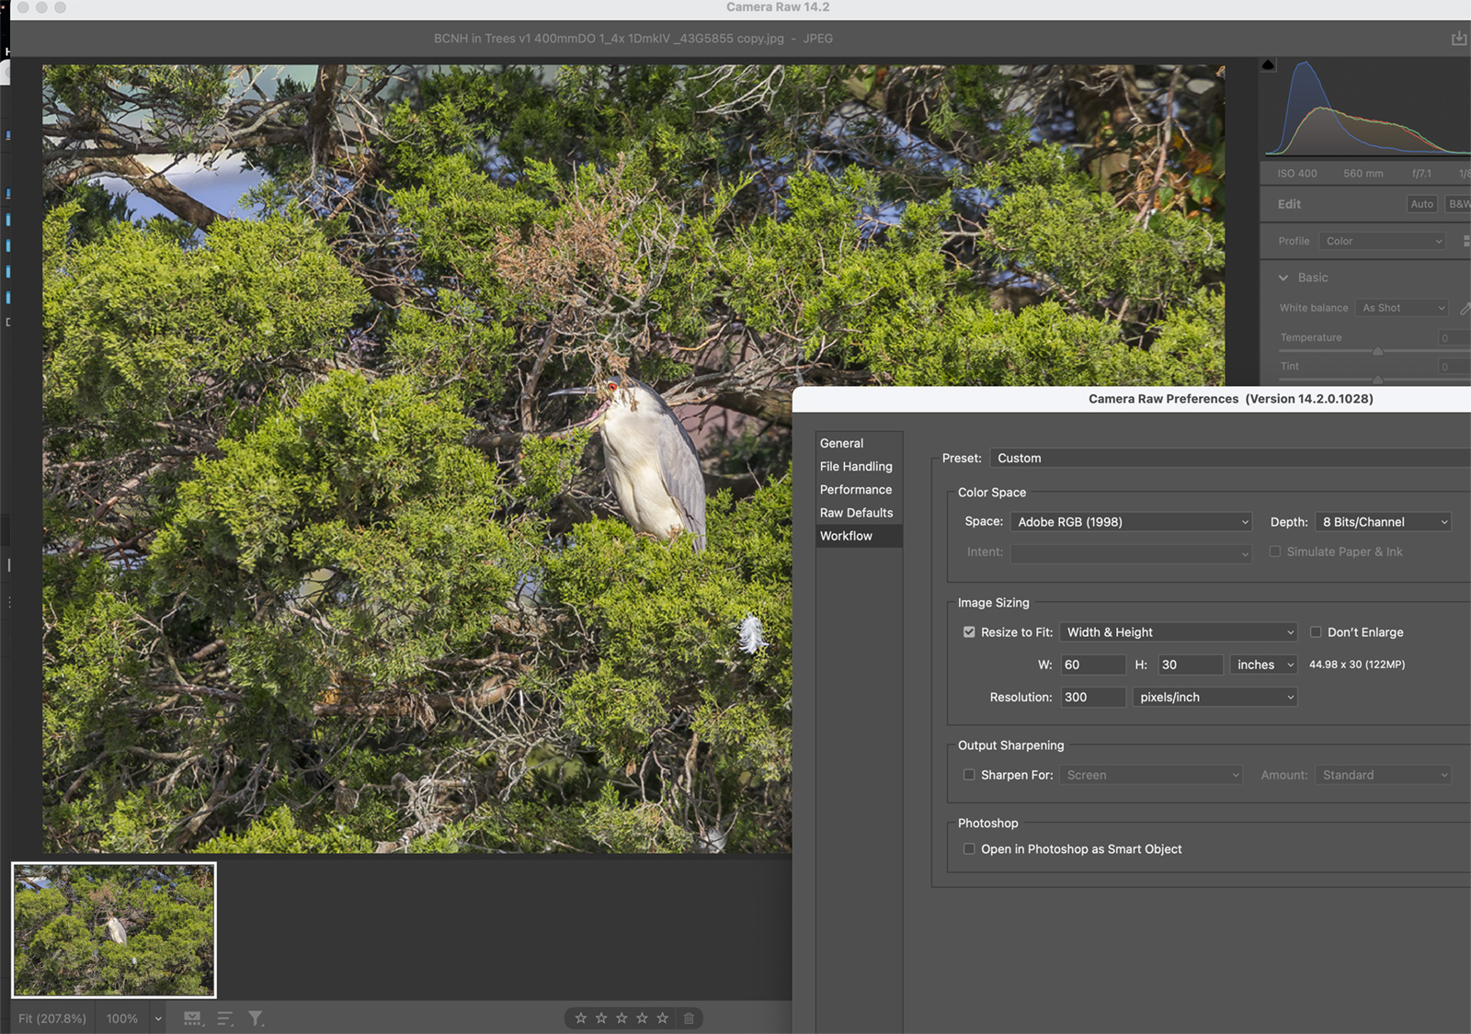Pick the white balance eyedropper tool
The image size is (1471, 1034).
click(1465, 309)
